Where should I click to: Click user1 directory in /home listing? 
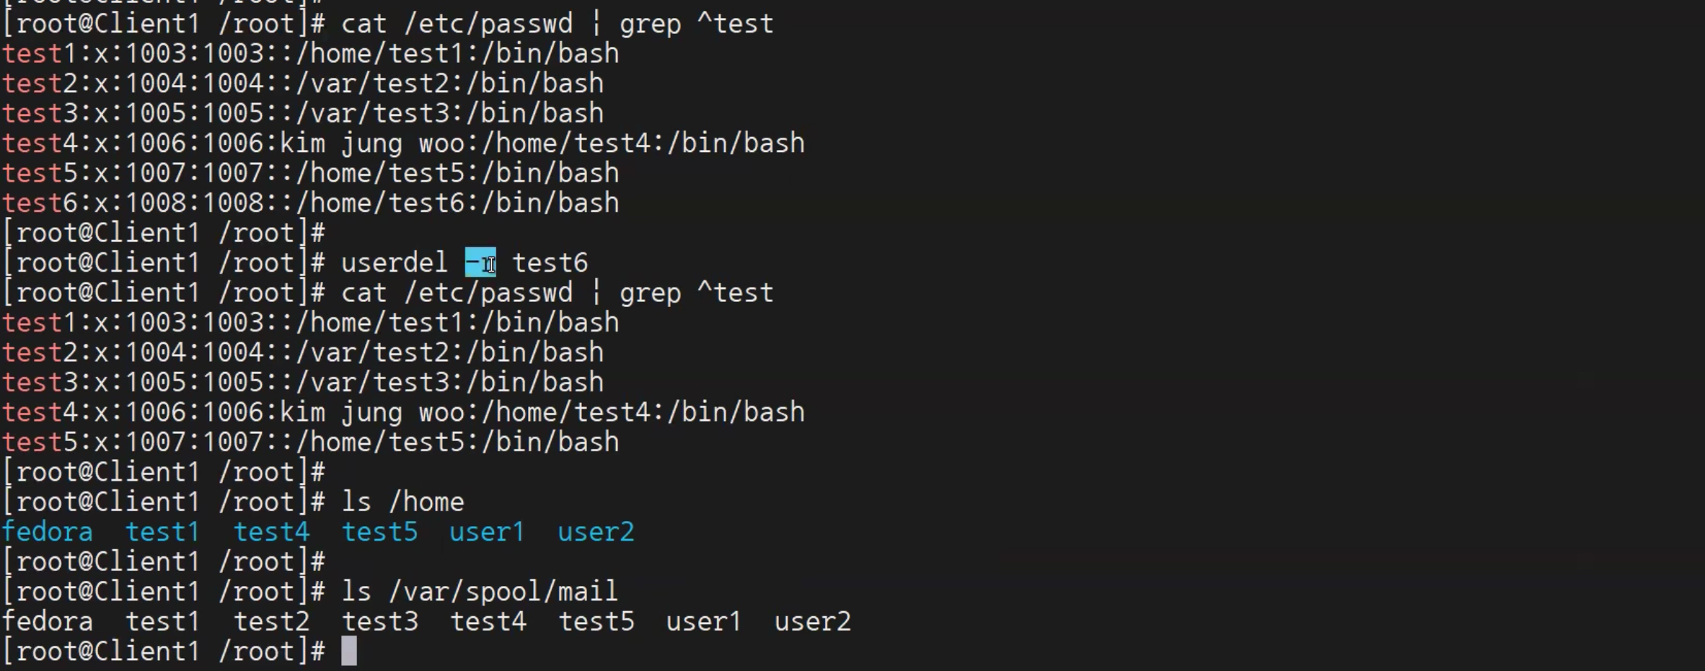pyautogui.click(x=487, y=532)
